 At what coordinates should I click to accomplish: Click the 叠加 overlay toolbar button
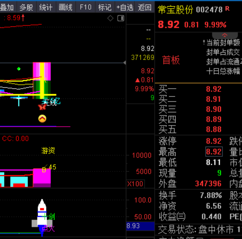pos(7,7)
